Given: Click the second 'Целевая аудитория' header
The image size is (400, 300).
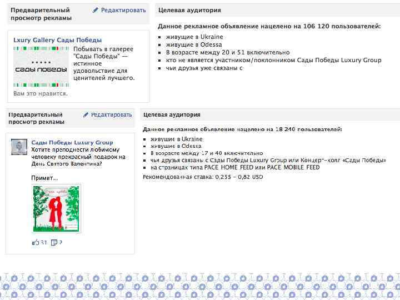Looking at the screenshot, I should [x=172, y=115].
